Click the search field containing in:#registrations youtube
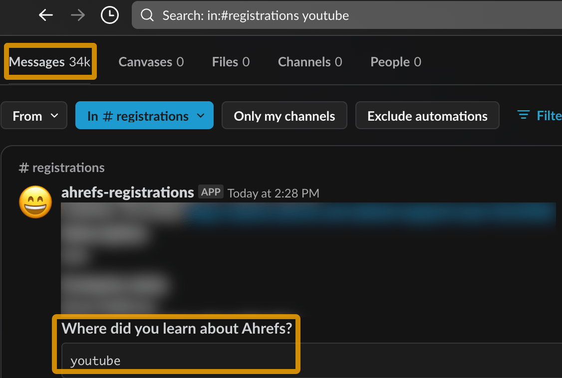The width and height of the screenshot is (562, 378). (x=347, y=15)
